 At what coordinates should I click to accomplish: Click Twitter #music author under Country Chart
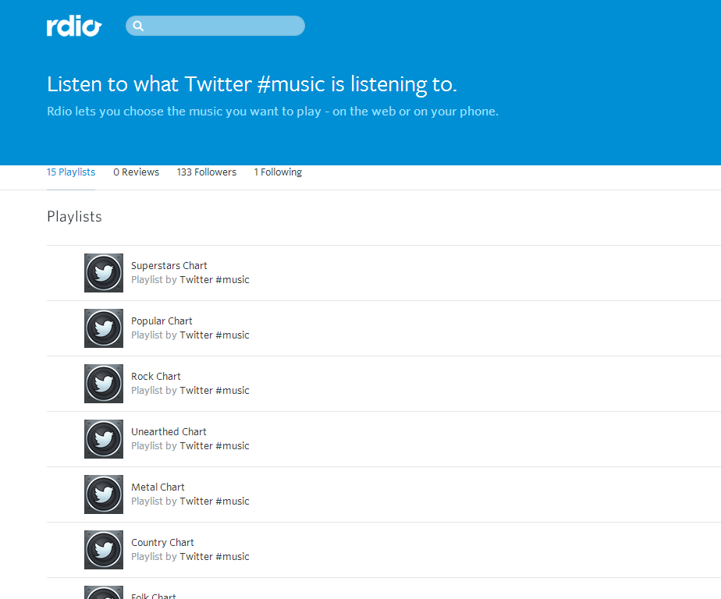point(215,557)
